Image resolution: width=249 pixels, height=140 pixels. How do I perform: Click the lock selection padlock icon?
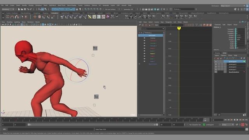(77, 9)
